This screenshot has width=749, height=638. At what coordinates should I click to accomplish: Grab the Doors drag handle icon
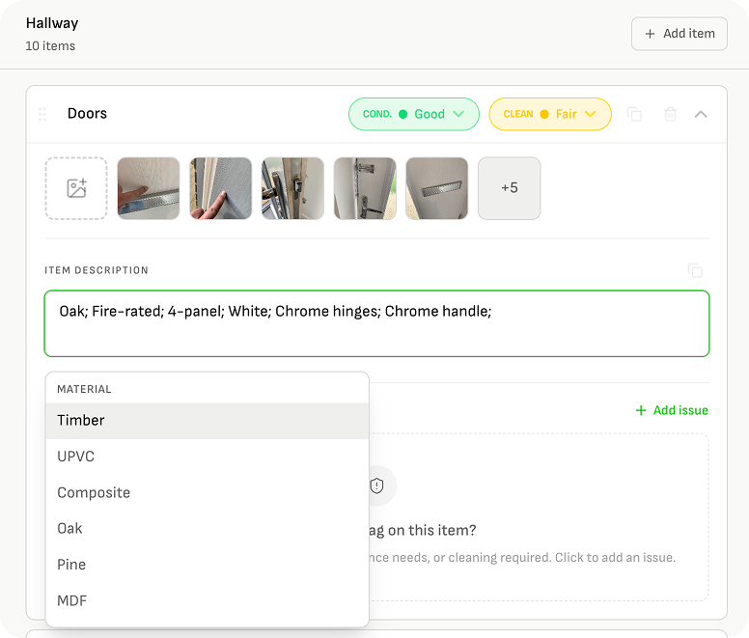click(x=42, y=114)
